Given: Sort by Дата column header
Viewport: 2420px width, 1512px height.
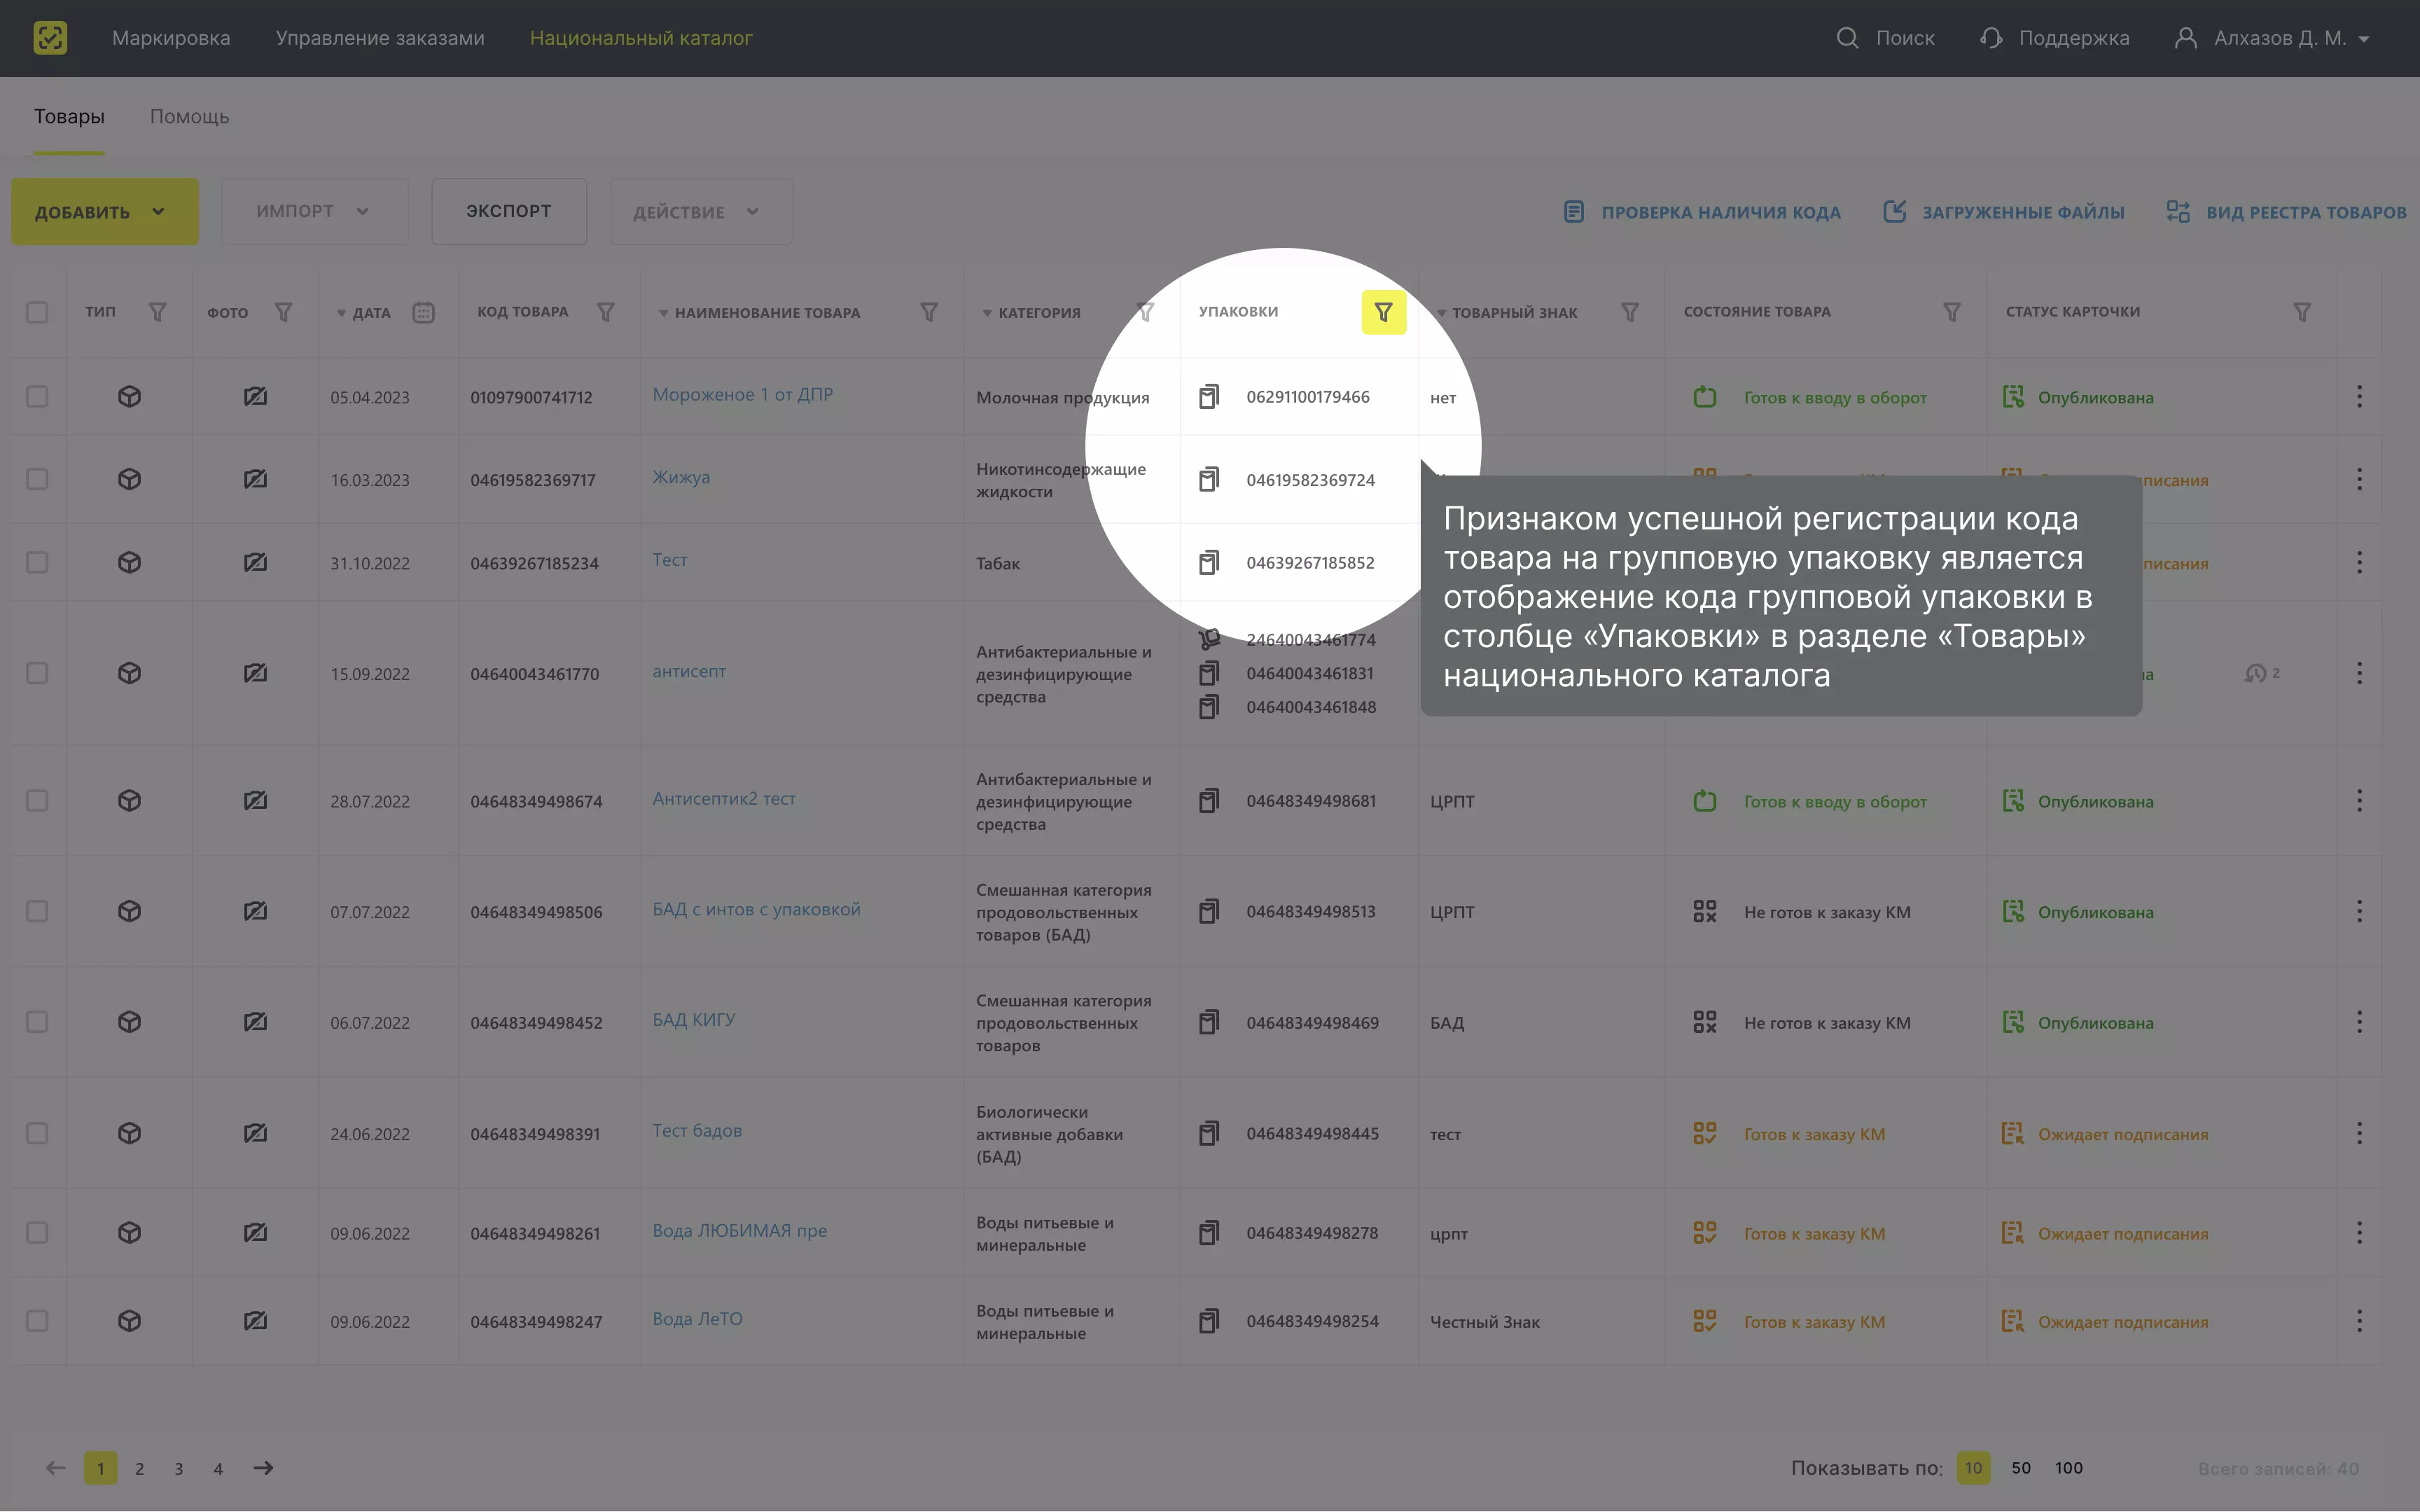Looking at the screenshot, I should point(365,313).
